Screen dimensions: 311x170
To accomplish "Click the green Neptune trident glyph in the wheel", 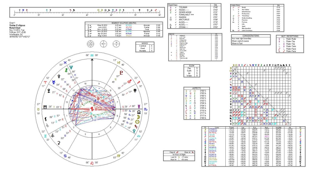I will coord(71,68).
